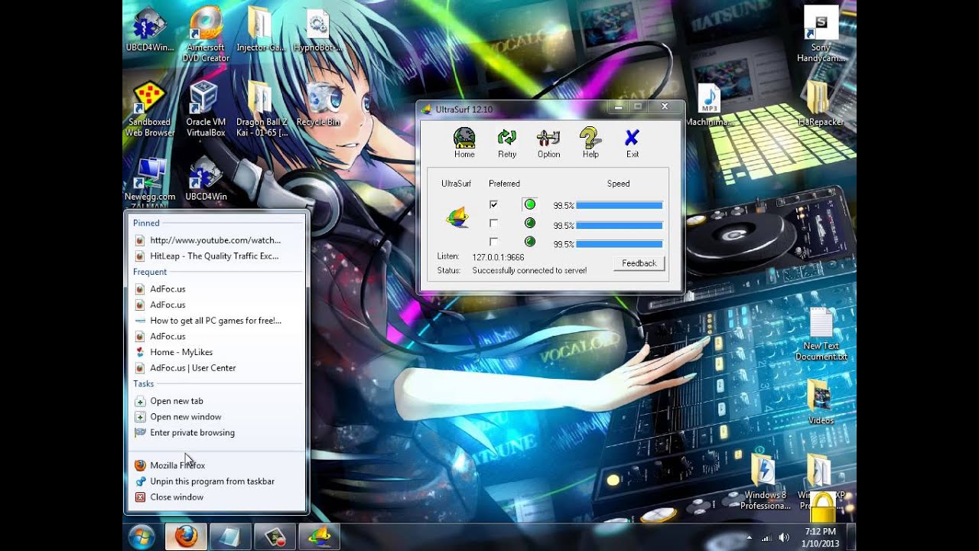Click the volume speaker tray icon

click(x=784, y=538)
